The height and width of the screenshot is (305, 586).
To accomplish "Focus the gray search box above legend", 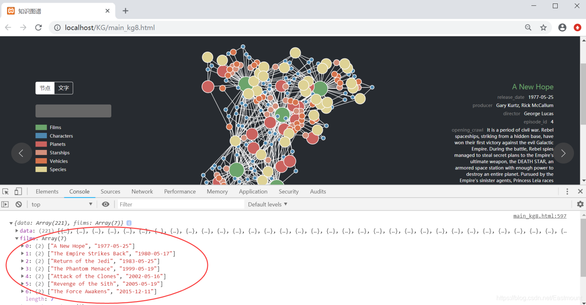I will point(73,111).
